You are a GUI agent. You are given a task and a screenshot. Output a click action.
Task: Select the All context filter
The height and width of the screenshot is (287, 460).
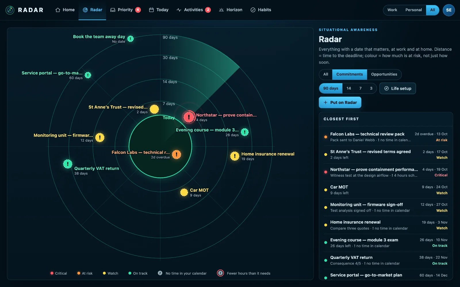432,10
